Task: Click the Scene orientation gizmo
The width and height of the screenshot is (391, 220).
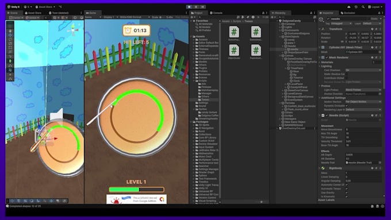Action: 73,30
